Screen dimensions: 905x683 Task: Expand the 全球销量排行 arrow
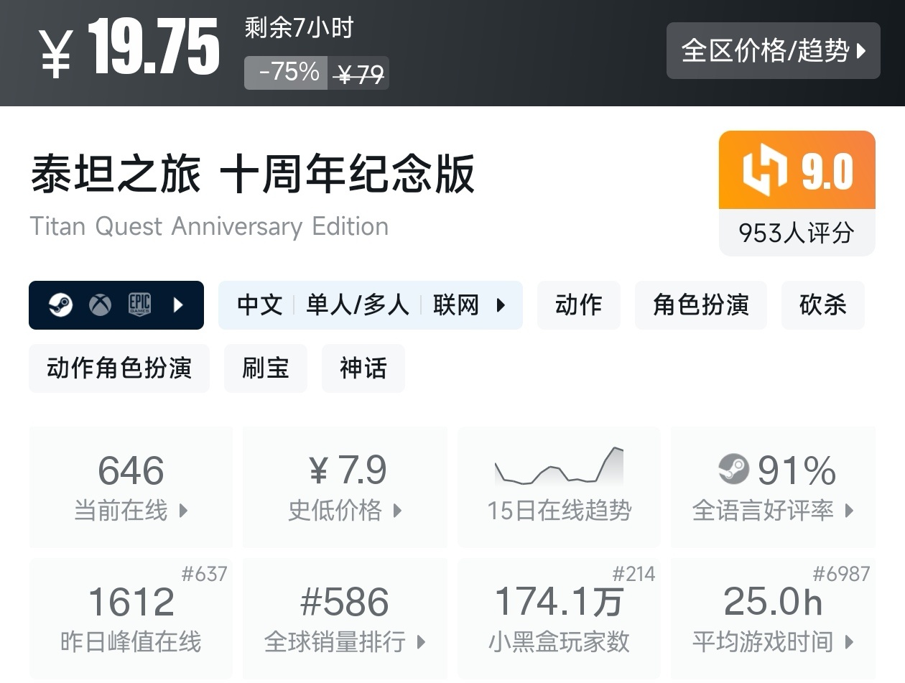click(x=421, y=641)
